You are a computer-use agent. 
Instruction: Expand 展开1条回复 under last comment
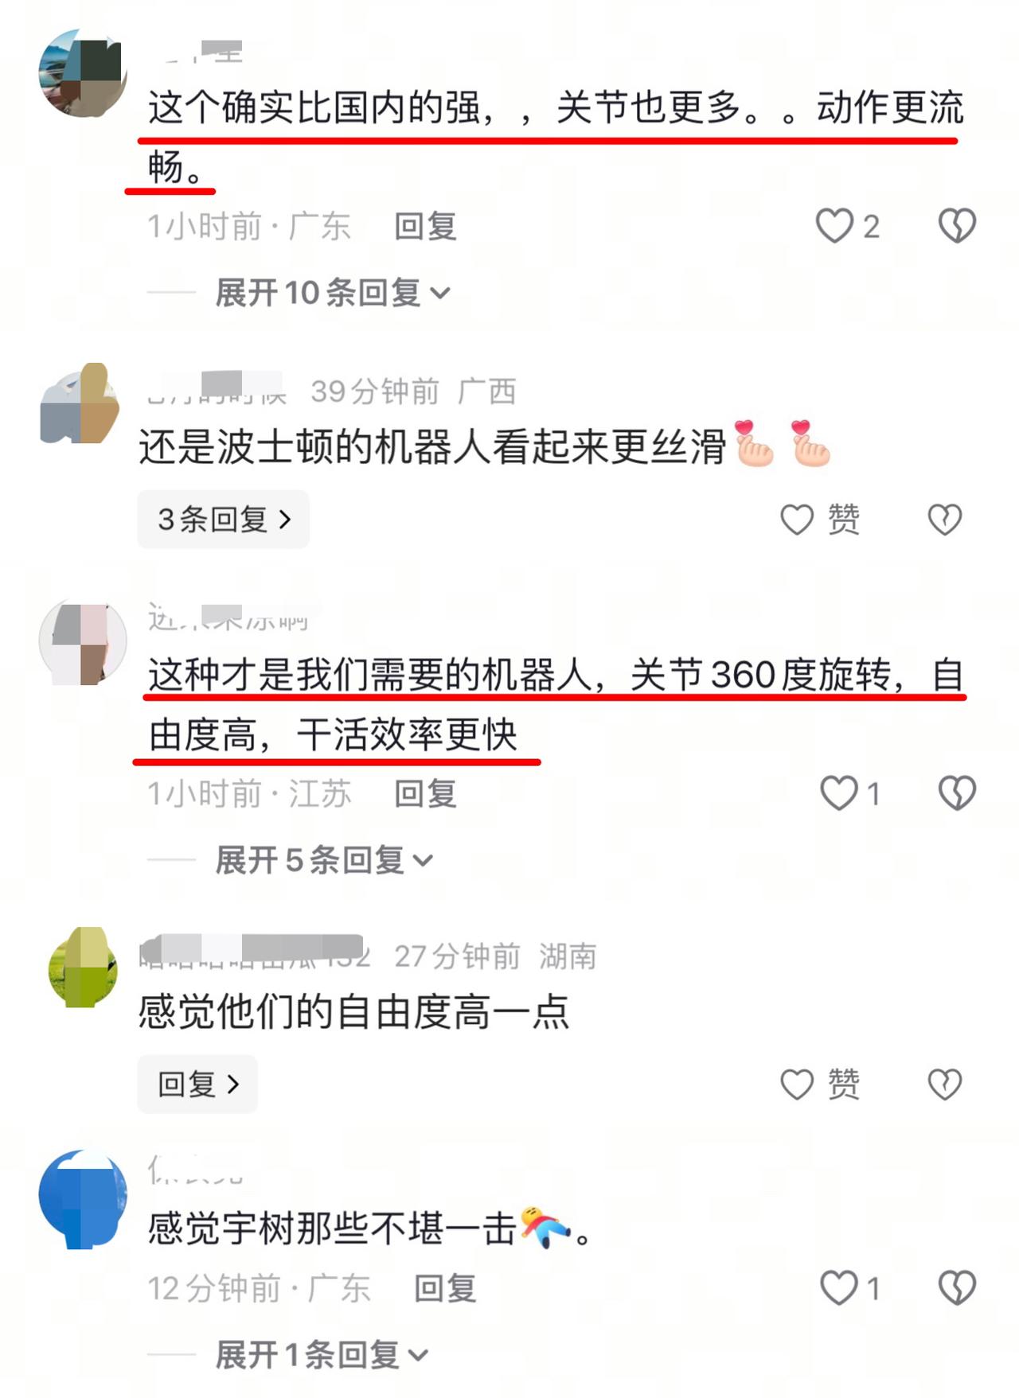click(x=322, y=1354)
